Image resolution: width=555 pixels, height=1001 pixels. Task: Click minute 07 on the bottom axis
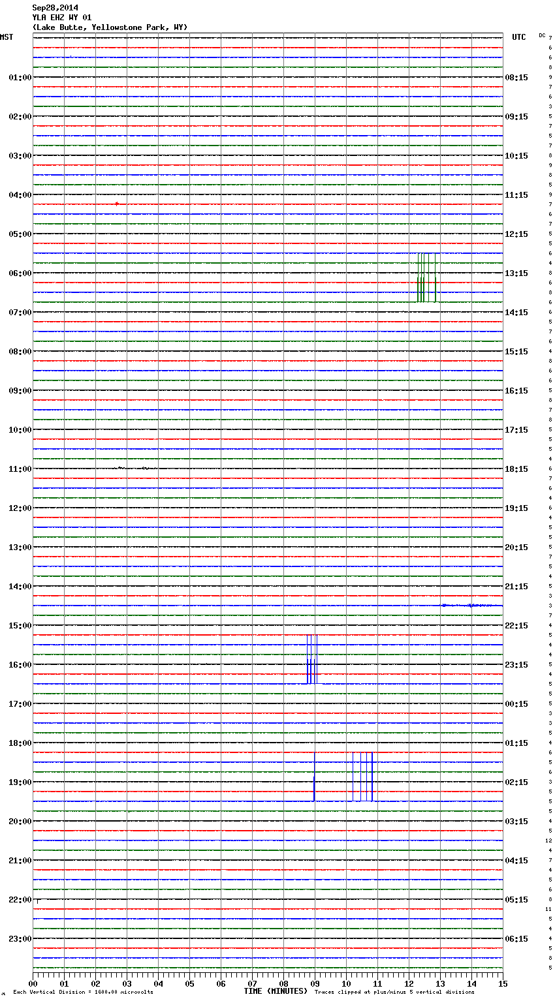(252, 983)
